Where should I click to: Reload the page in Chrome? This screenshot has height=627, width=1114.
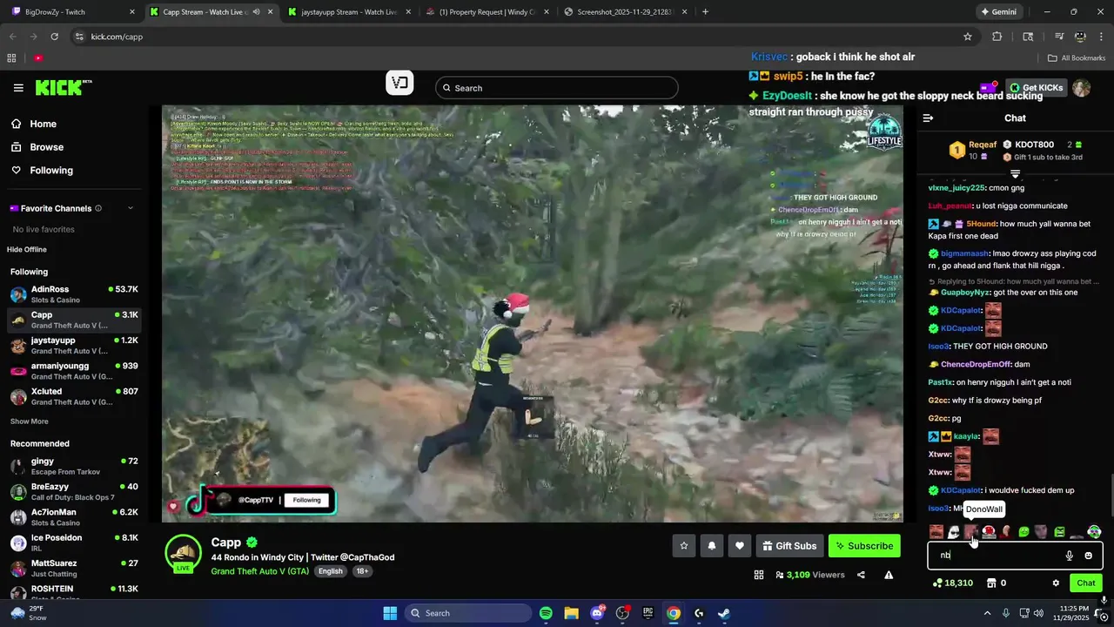pos(54,37)
